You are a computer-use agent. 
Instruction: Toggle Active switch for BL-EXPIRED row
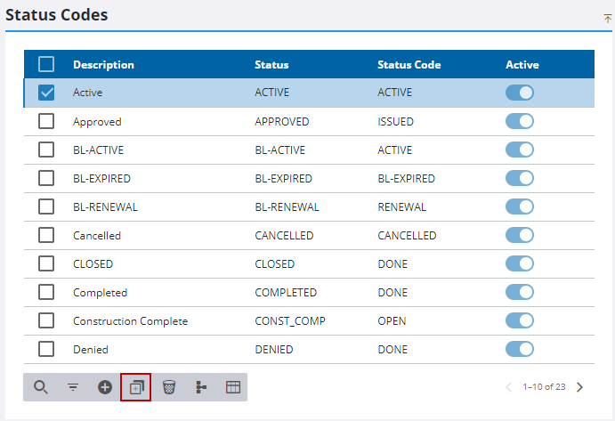[520, 178]
